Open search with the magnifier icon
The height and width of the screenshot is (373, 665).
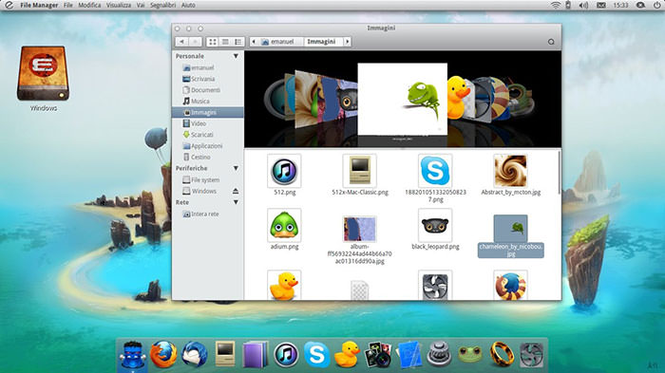pos(551,42)
